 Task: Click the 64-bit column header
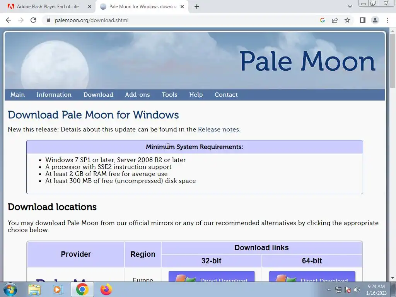pos(312,261)
